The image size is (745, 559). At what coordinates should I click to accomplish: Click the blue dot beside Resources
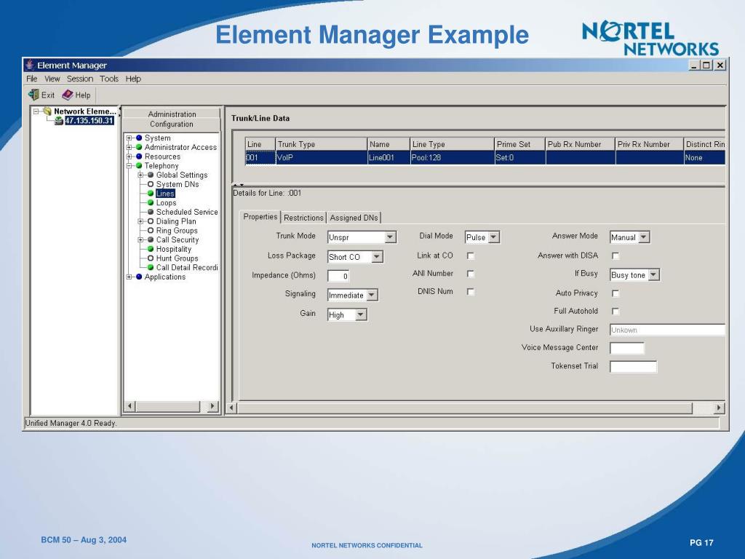(139, 156)
